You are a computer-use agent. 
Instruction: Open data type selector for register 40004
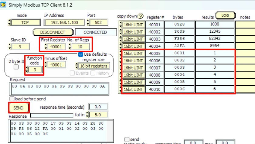pyautogui.click(x=133, y=46)
